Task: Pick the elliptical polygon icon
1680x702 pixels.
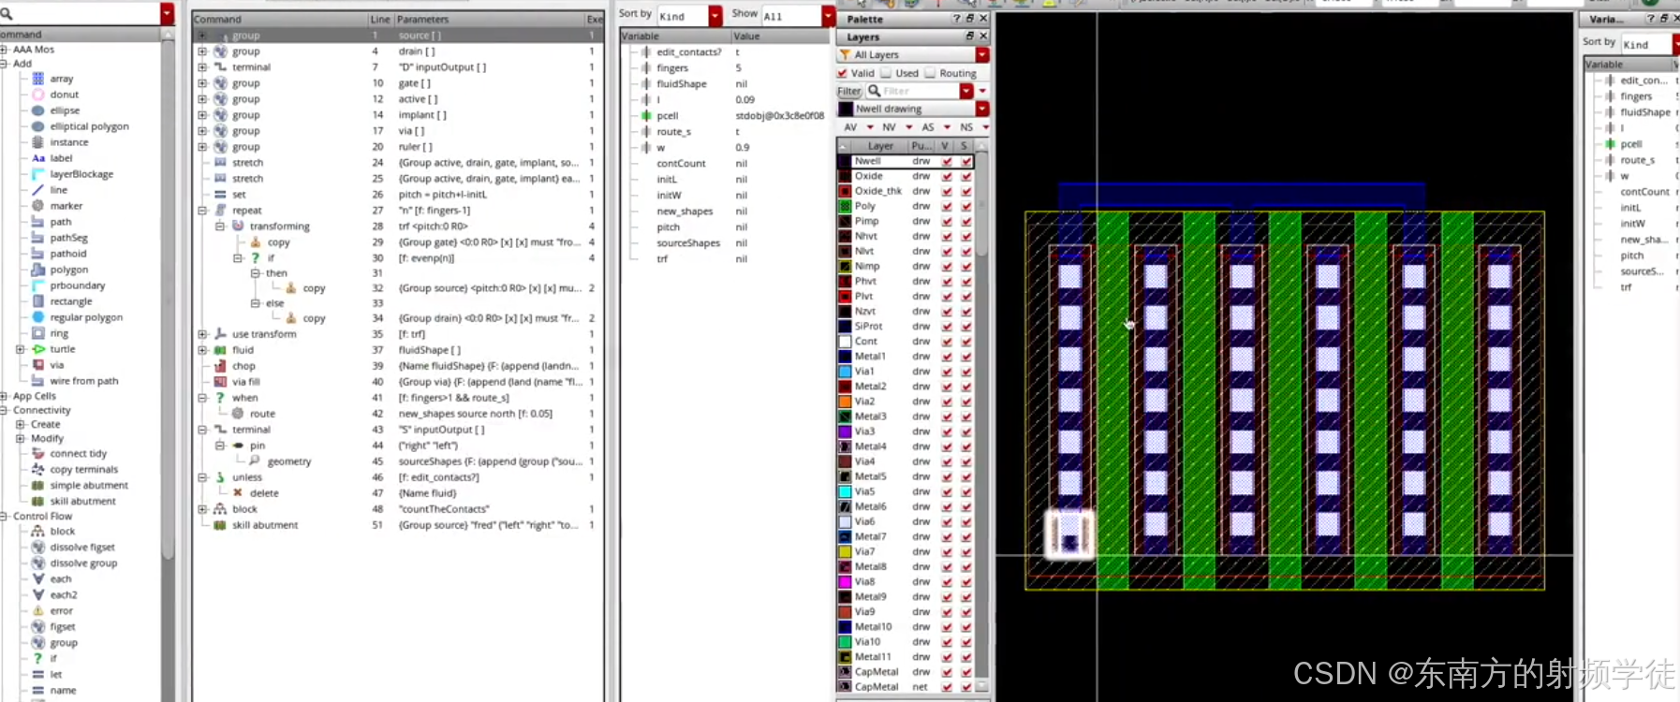Action: pos(38,126)
